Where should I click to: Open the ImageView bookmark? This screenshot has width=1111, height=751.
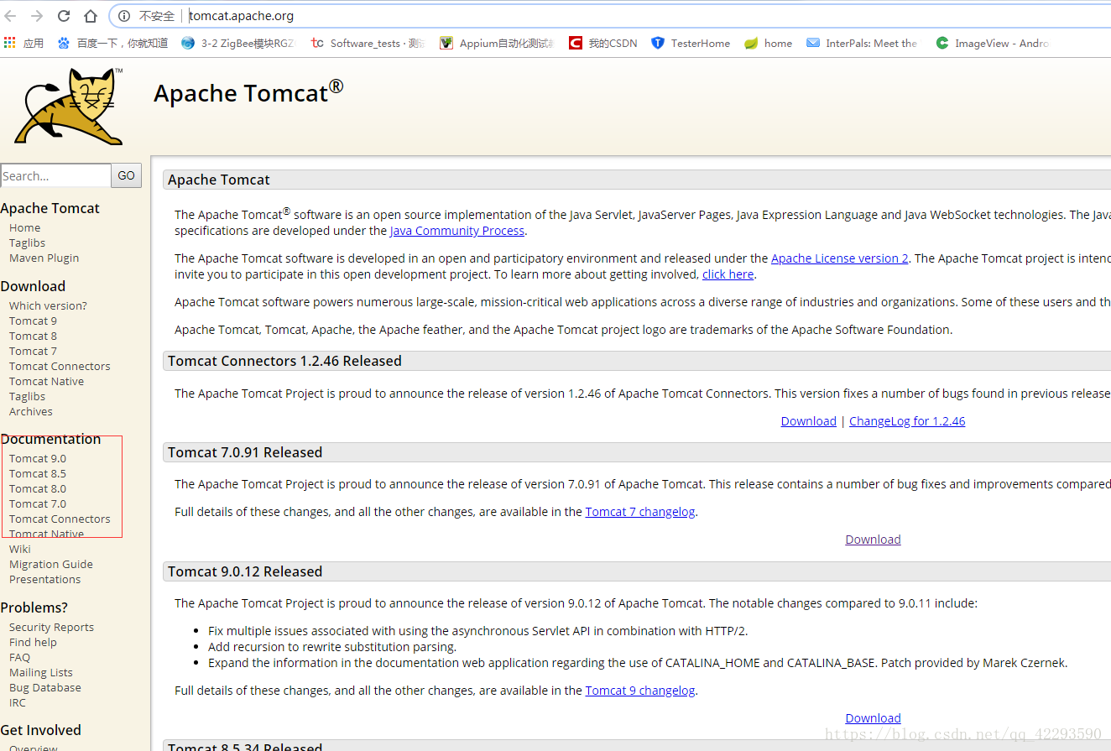[993, 43]
